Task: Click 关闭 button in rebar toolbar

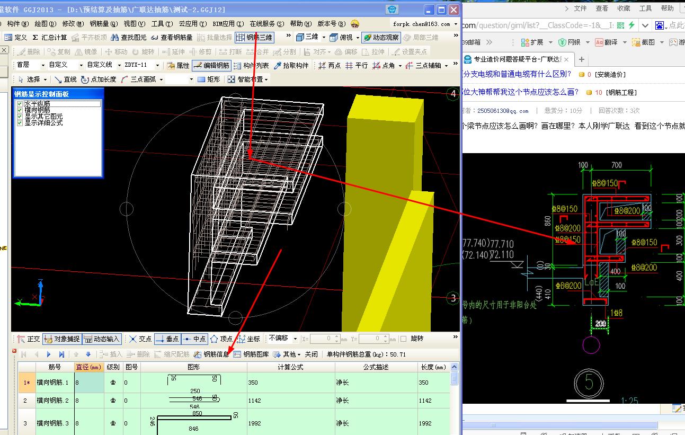Action: click(312, 354)
